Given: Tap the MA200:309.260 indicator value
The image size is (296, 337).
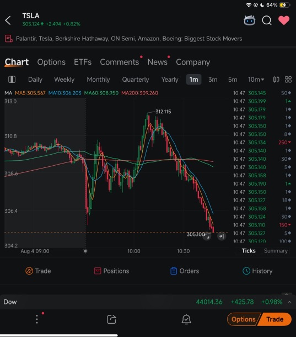Looking at the screenshot, I should [x=139, y=93].
